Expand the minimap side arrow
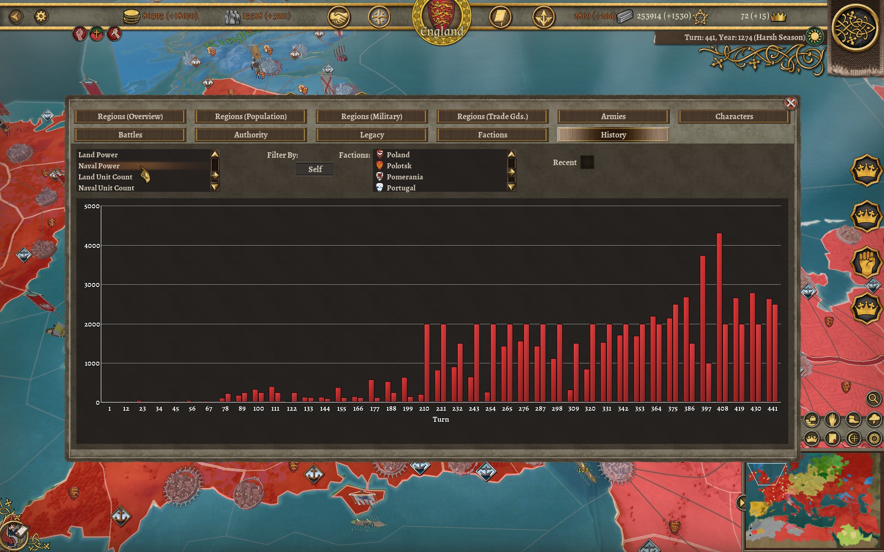 point(741,502)
